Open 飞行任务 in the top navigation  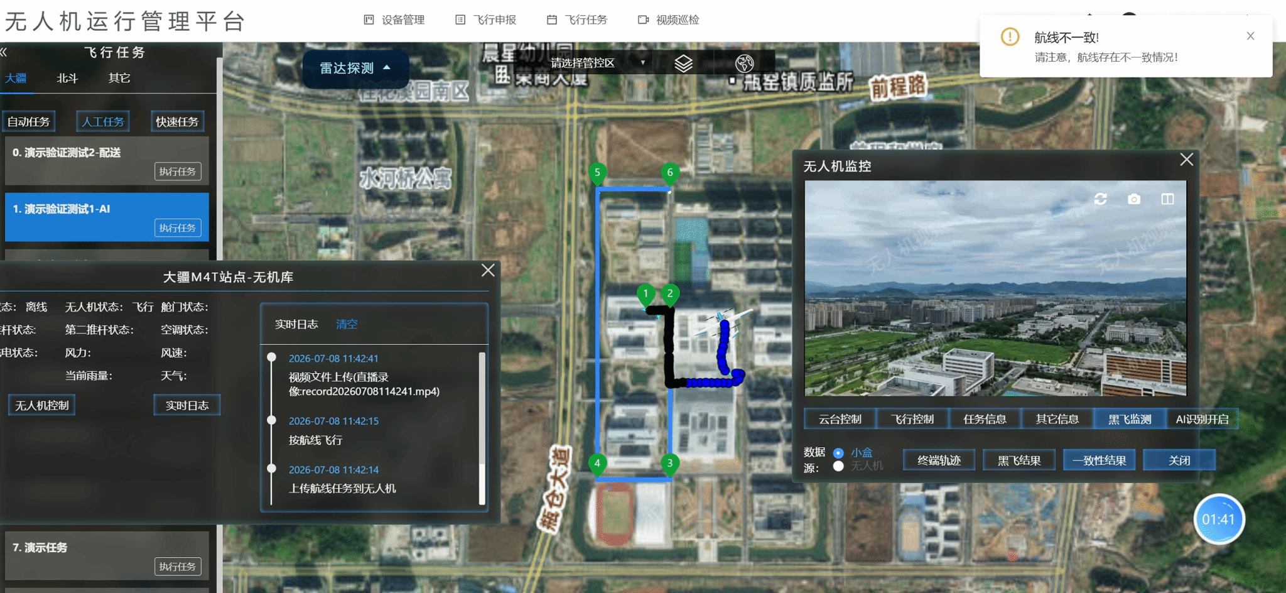pos(577,20)
